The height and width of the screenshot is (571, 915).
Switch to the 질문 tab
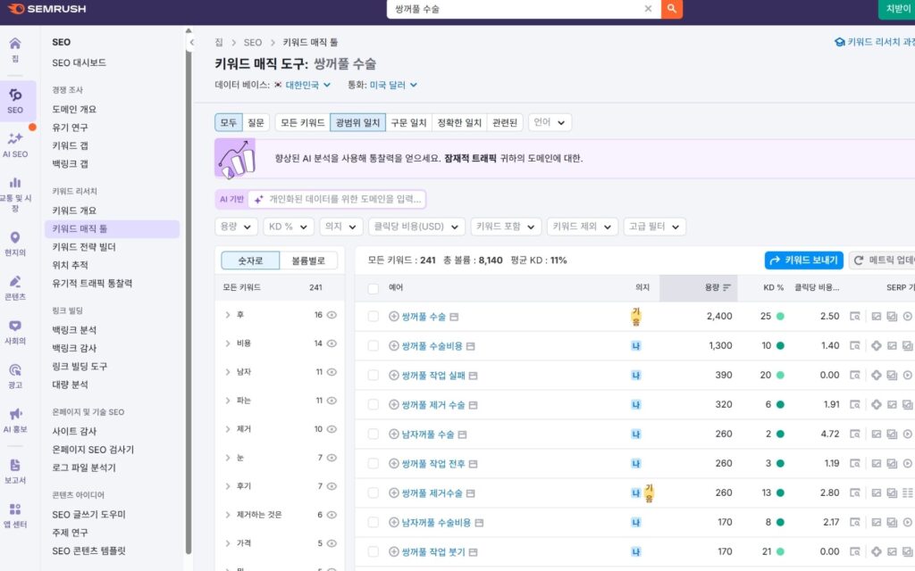[256, 122]
